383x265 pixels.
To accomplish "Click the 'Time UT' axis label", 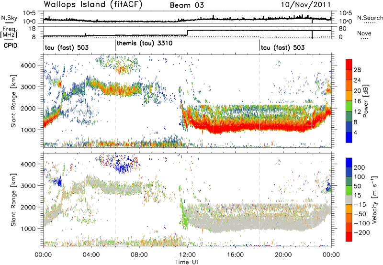I will (187, 262).
